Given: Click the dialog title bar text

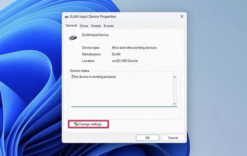Looking at the screenshot, I should [93, 16].
